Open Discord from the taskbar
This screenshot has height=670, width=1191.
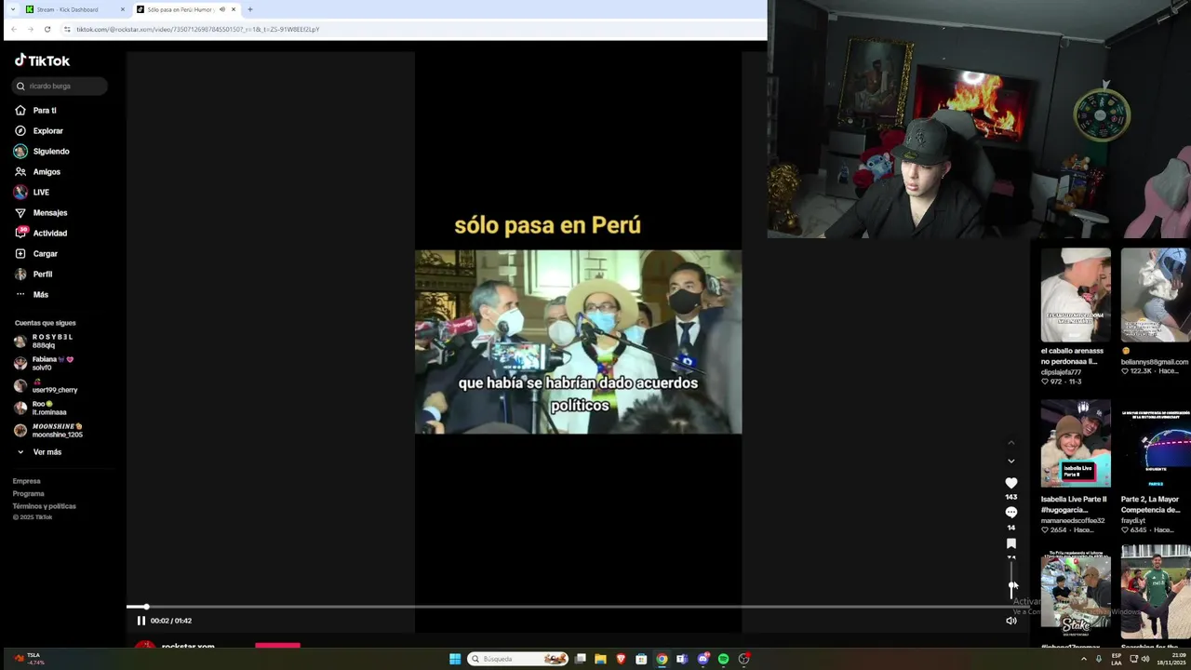703,659
